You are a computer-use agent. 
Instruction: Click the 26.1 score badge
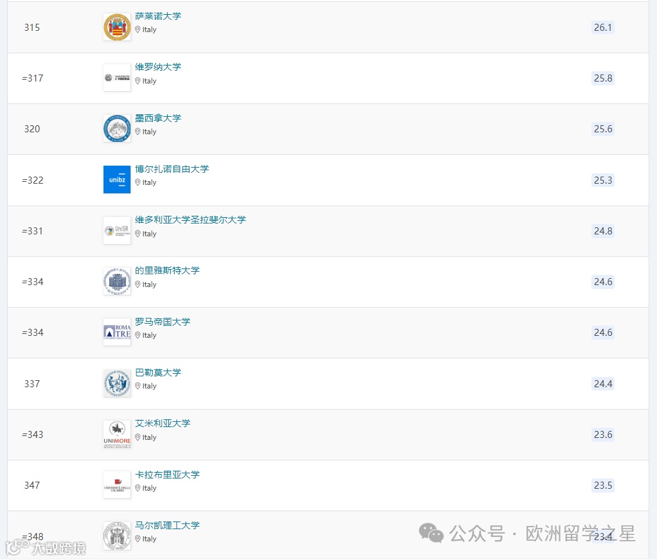602,28
